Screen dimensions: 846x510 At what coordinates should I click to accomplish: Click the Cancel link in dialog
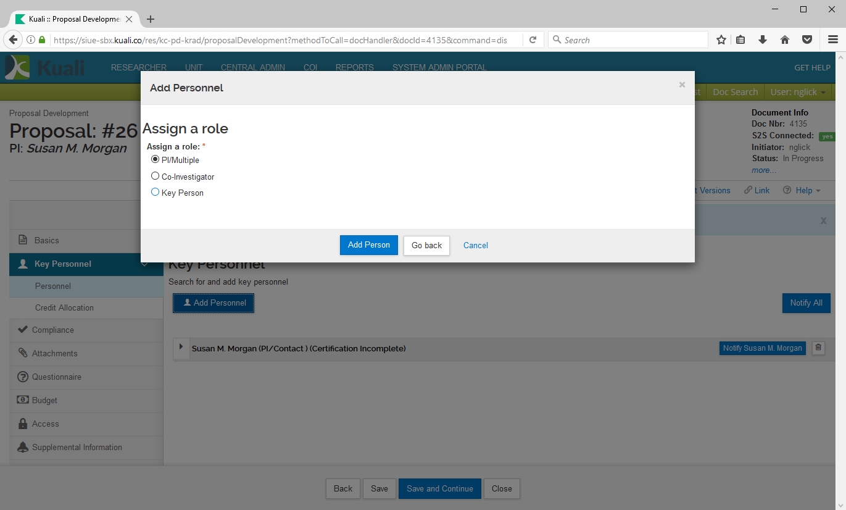475,245
